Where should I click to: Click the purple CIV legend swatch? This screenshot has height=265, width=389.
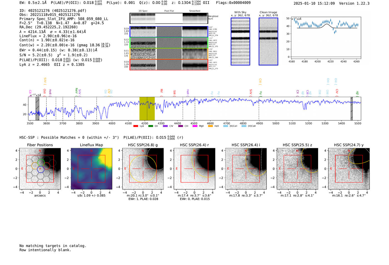165,126
